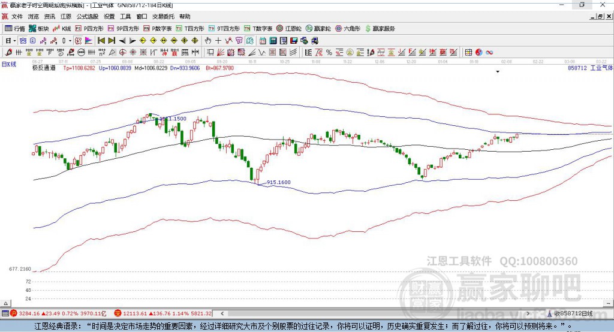Open the 资讯 menu

(50, 16)
